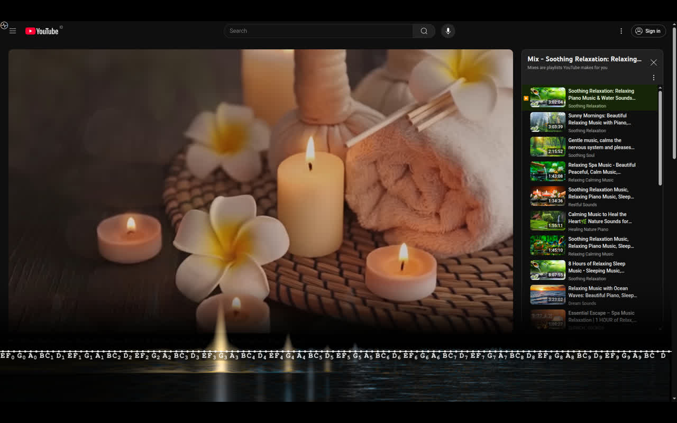This screenshot has width=677, height=423.
Task: Click the video player to pause playback
Action: click(x=261, y=190)
